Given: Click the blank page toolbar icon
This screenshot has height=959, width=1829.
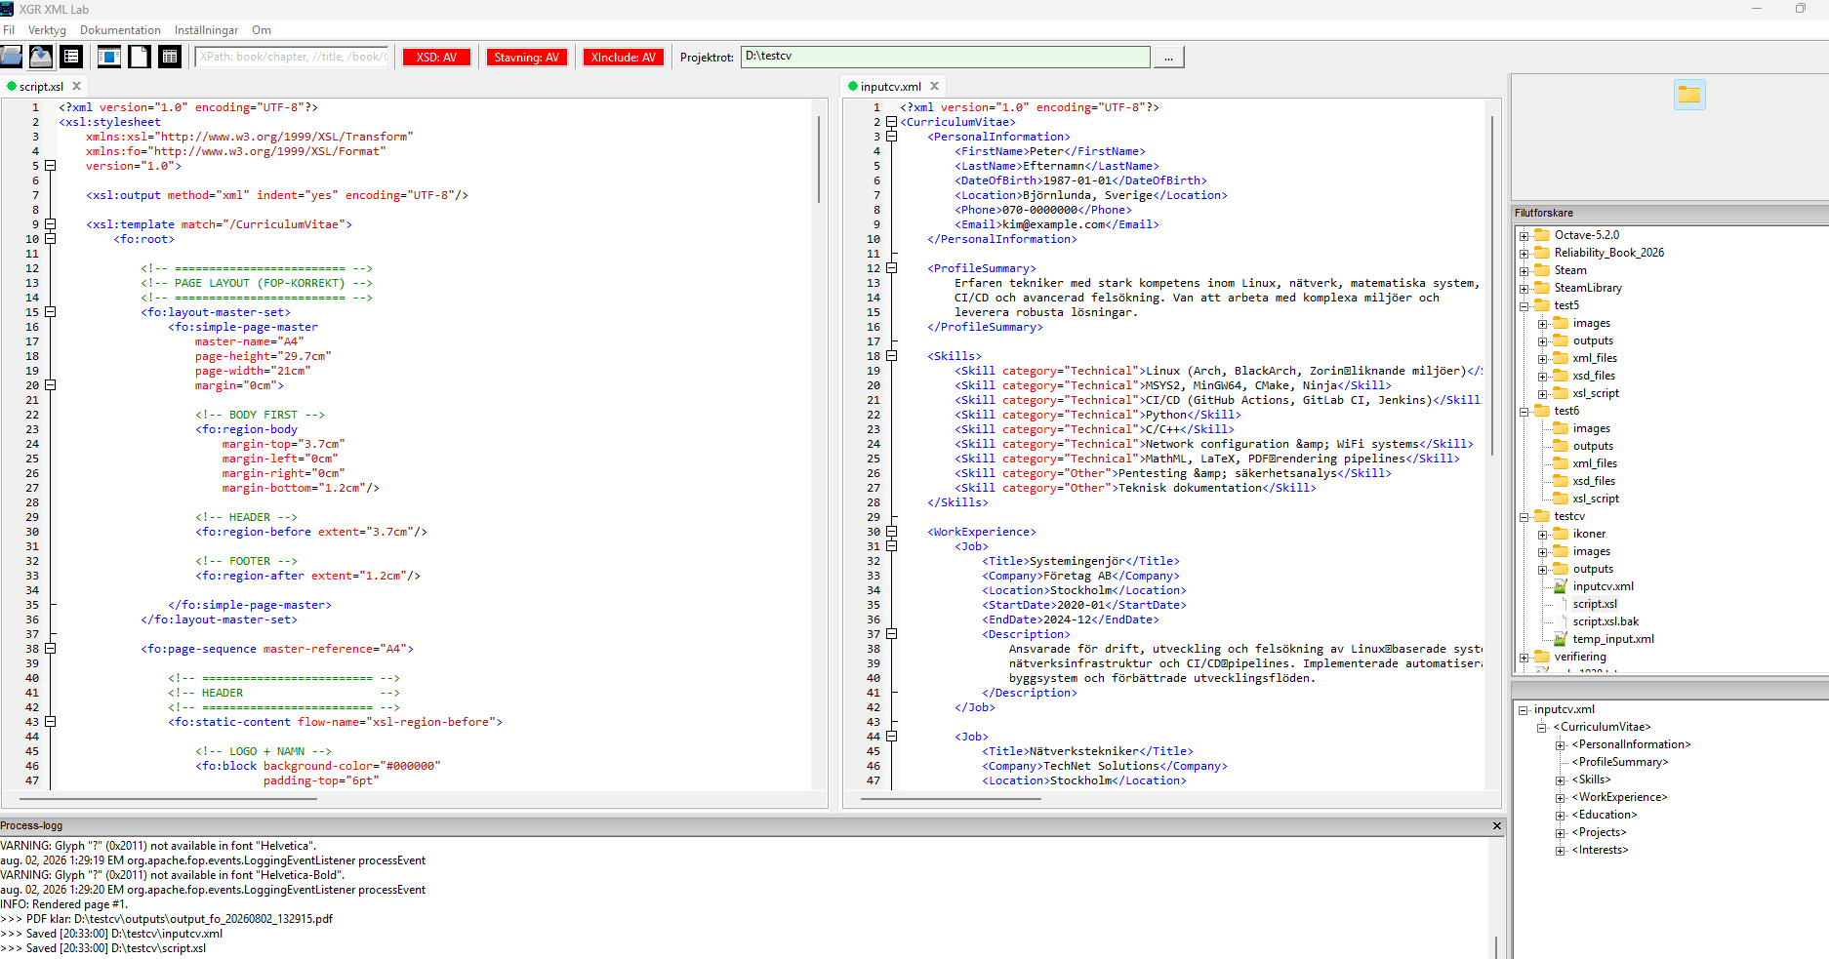Looking at the screenshot, I should 140,57.
